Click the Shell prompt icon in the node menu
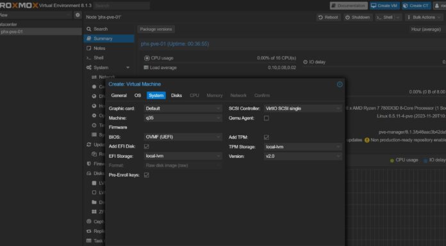446x246 pixels. 88,58
